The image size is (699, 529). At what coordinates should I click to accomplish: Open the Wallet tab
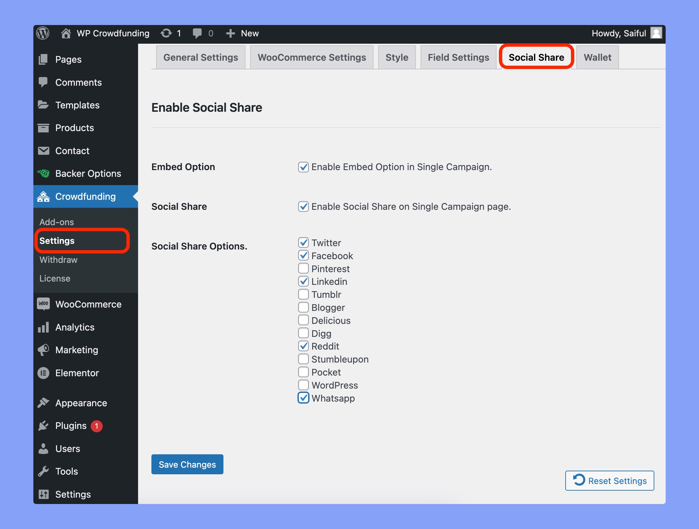coord(598,57)
